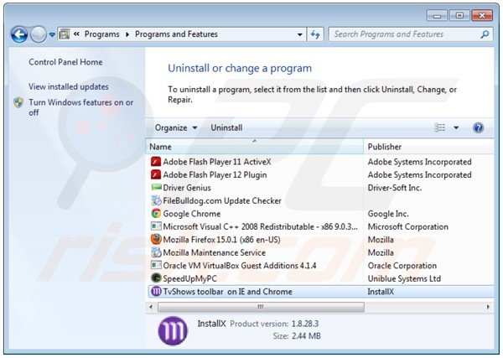Click the Adobe Flash Player 12 Plugin icon
Viewport: 503px width, 358px height.
156,175
